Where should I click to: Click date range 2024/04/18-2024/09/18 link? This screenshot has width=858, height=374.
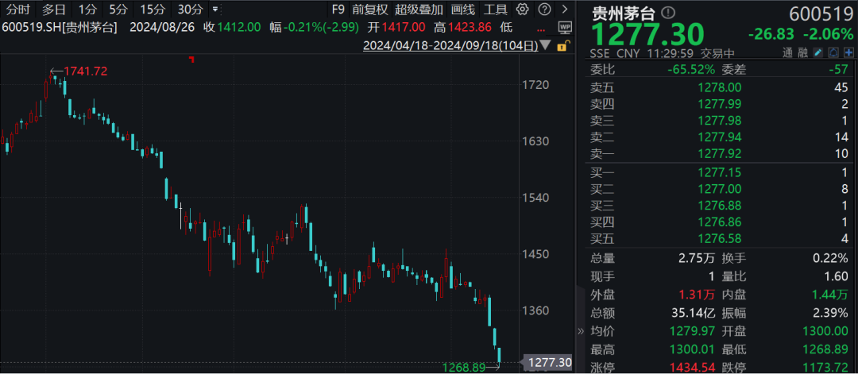click(450, 46)
